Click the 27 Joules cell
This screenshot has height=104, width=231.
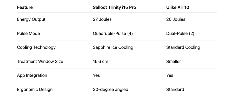pos(102,19)
